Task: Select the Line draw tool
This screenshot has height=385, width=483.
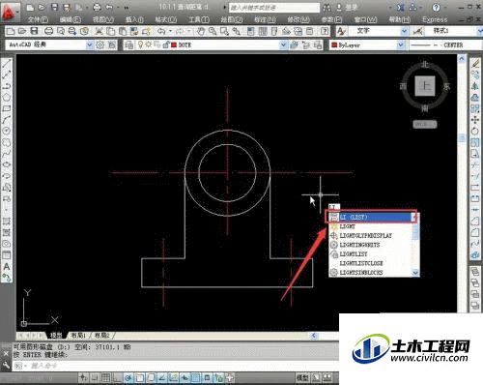Action: click(7, 63)
